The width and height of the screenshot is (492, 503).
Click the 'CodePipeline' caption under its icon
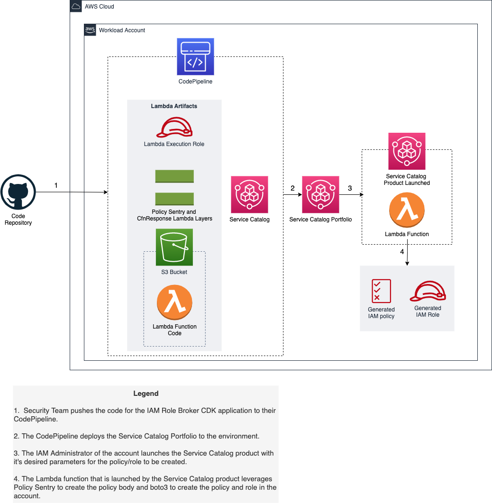tap(195, 82)
